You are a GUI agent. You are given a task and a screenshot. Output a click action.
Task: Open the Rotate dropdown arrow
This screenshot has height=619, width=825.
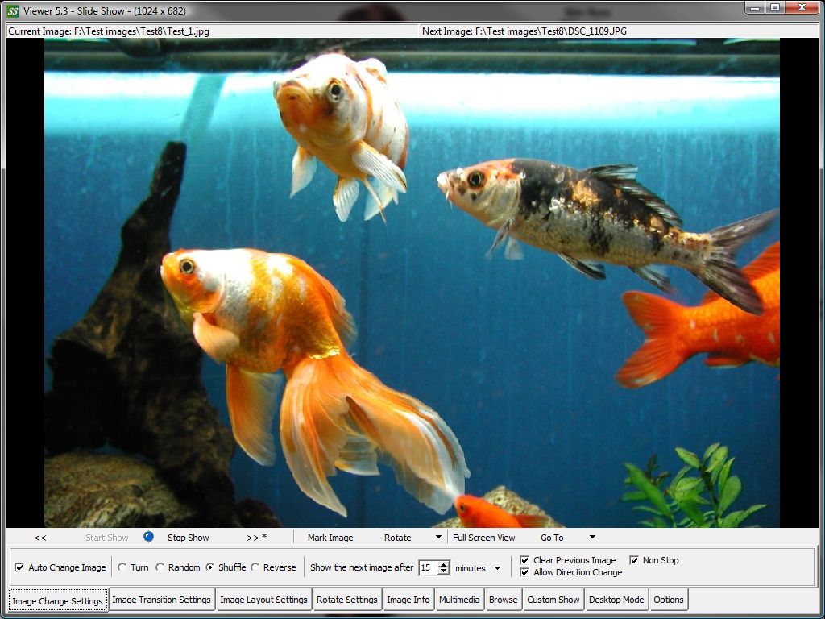(437, 538)
